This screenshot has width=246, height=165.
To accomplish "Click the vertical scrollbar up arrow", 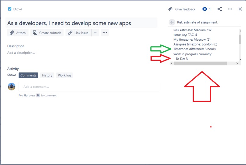I will (240, 31).
